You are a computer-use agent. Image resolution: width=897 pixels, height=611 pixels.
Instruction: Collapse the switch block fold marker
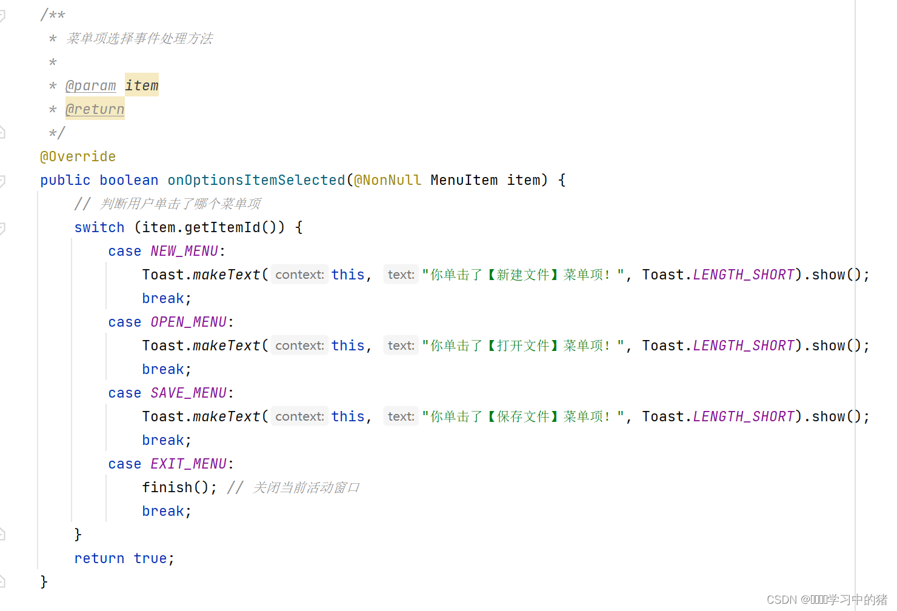(2, 228)
